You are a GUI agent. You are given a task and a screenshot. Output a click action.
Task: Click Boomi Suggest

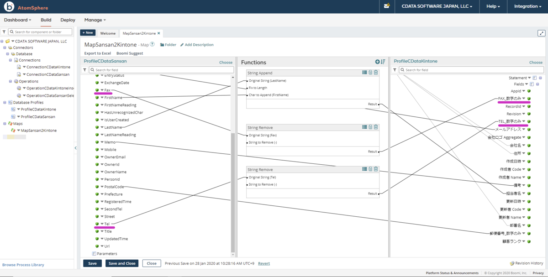point(130,53)
